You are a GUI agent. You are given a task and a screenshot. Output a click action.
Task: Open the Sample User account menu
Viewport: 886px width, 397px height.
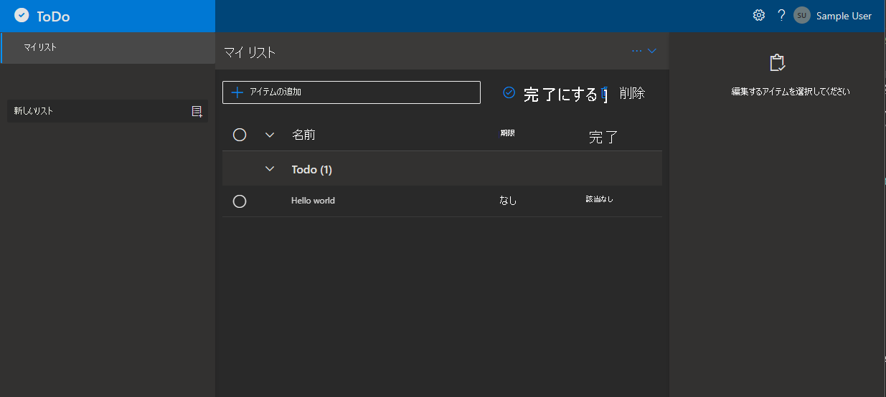click(844, 16)
